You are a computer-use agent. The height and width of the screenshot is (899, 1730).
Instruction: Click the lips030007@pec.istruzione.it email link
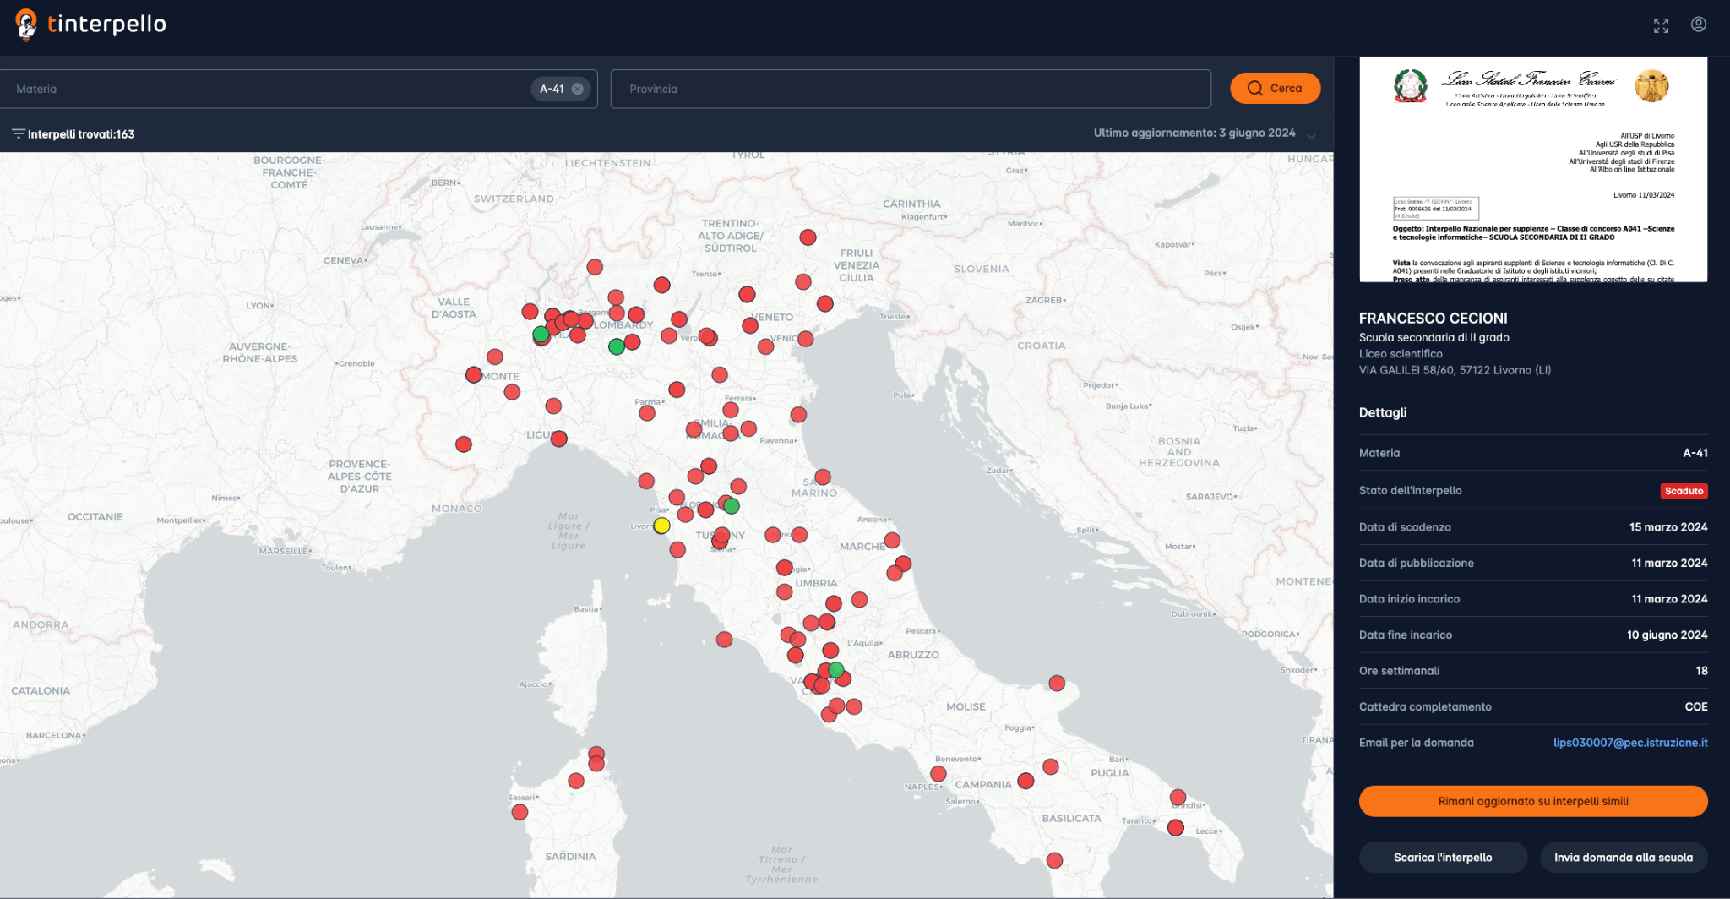pos(1629,743)
